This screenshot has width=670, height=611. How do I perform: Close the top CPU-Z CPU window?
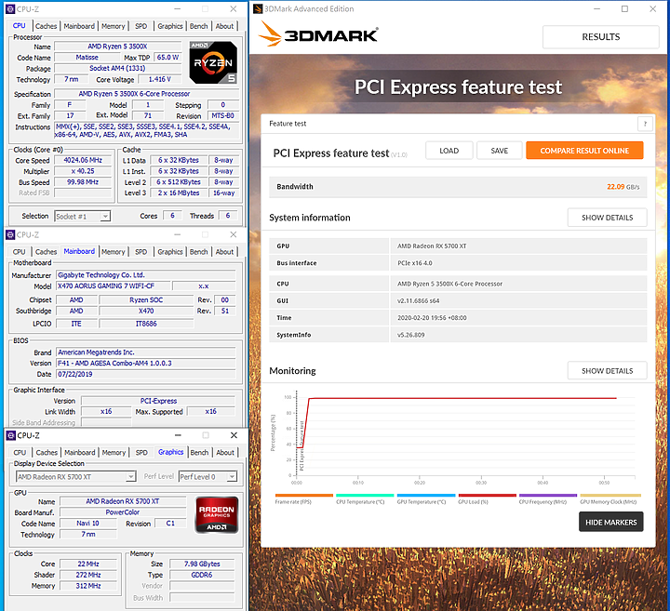pyautogui.click(x=234, y=9)
